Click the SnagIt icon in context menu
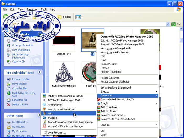Viewport: 184px width, 138px height. [x=99, y=103]
